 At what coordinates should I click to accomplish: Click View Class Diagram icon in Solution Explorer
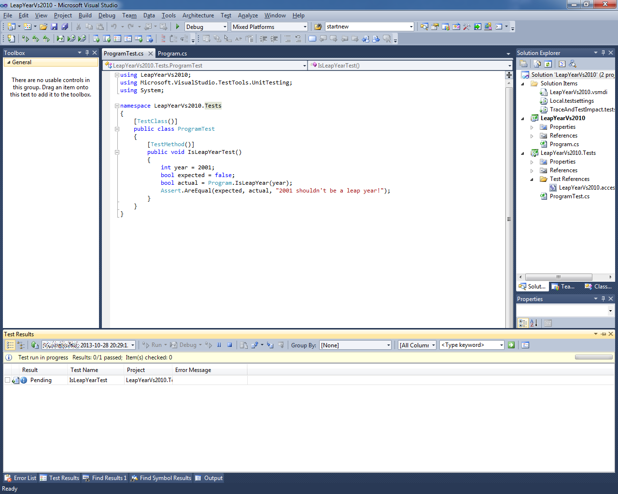point(573,64)
